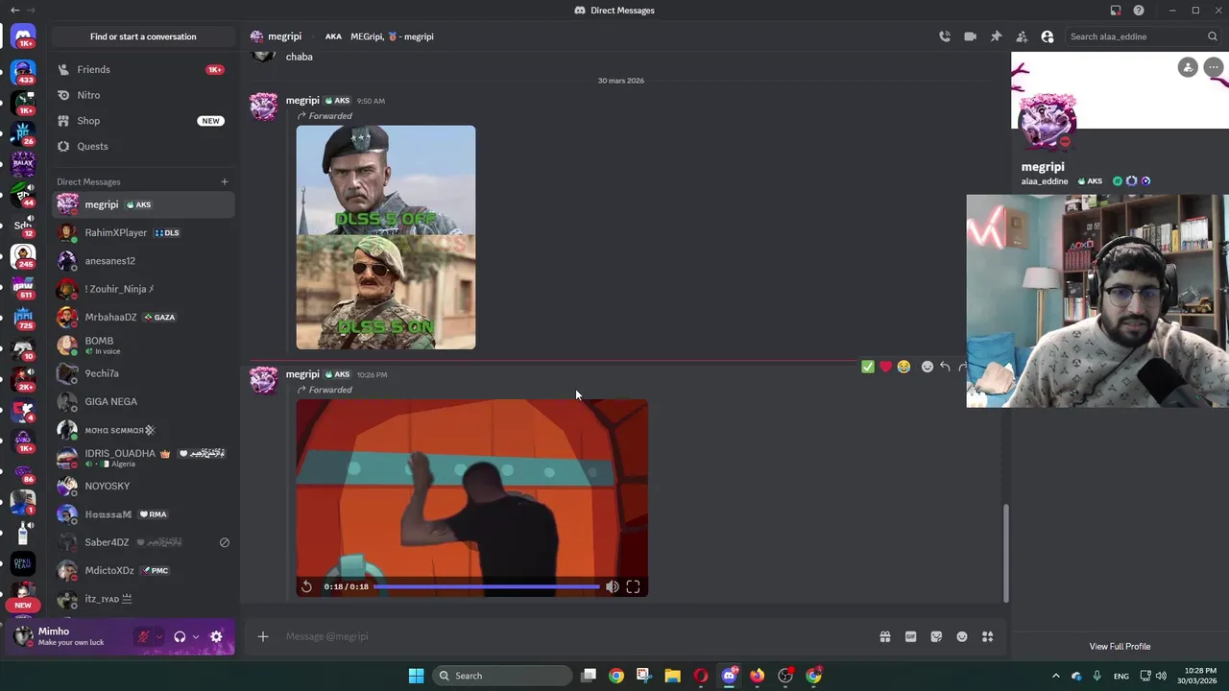Open IDRIS_OUADHA direct message

[x=143, y=458]
